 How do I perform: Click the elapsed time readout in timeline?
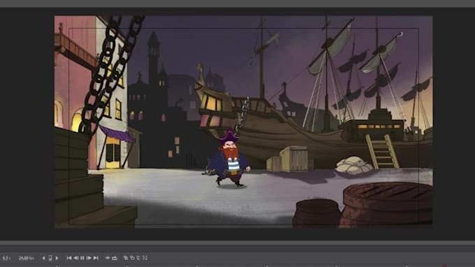click(6, 258)
